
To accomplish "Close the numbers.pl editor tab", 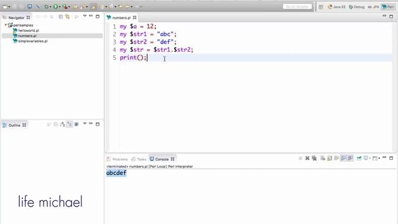I will pos(134,17).
